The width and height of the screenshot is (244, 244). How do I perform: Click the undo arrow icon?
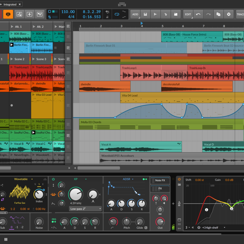pyautogui.click(x=198, y=14)
